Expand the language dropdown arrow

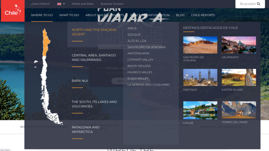point(64,4)
